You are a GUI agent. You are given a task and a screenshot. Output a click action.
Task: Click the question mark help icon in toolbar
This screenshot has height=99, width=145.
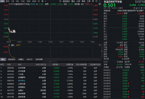click(x=96, y=1)
